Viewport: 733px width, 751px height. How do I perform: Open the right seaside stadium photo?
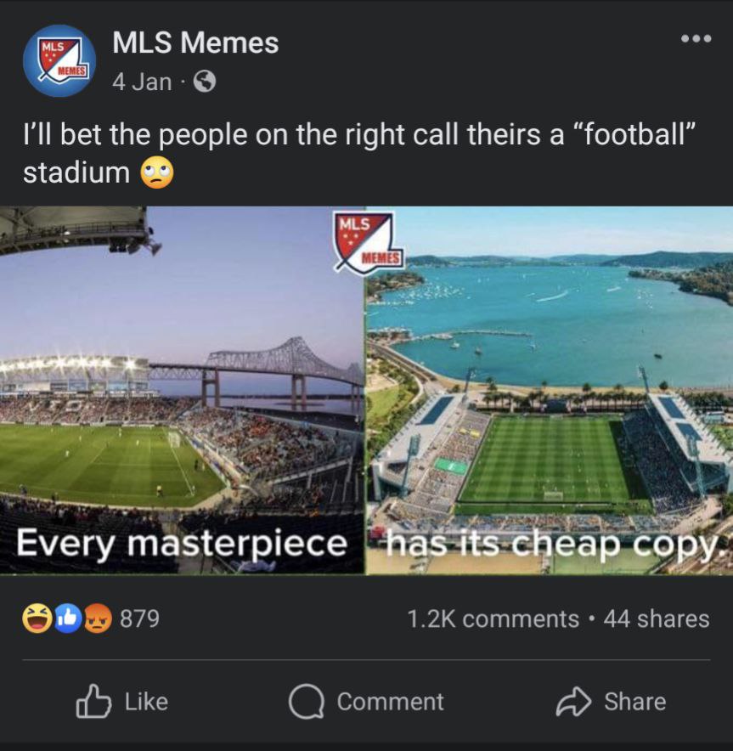pyautogui.click(x=550, y=390)
